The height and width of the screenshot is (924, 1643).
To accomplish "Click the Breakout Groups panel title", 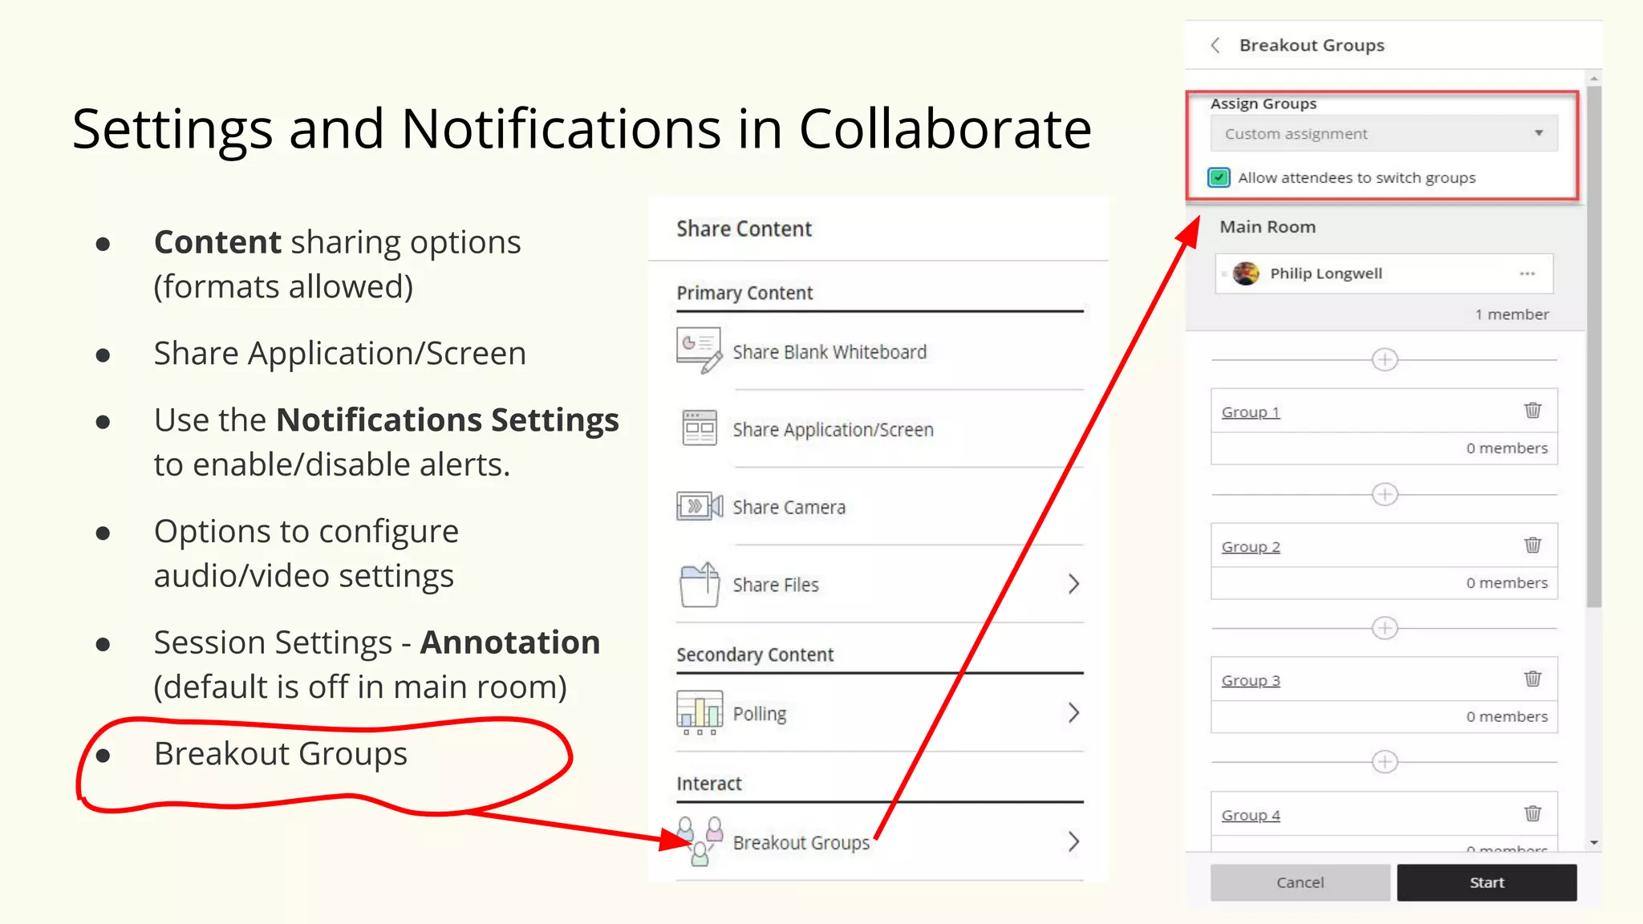I will pyautogui.click(x=1312, y=46).
